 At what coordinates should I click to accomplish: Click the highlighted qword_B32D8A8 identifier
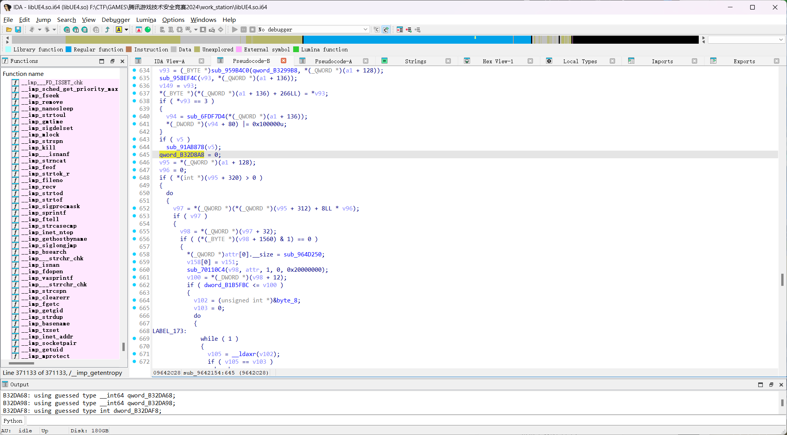point(181,154)
